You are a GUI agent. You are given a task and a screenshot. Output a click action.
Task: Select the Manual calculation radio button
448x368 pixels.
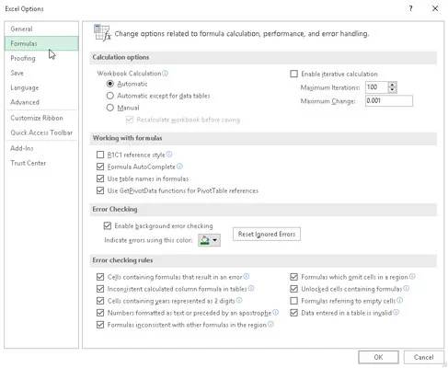110,108
